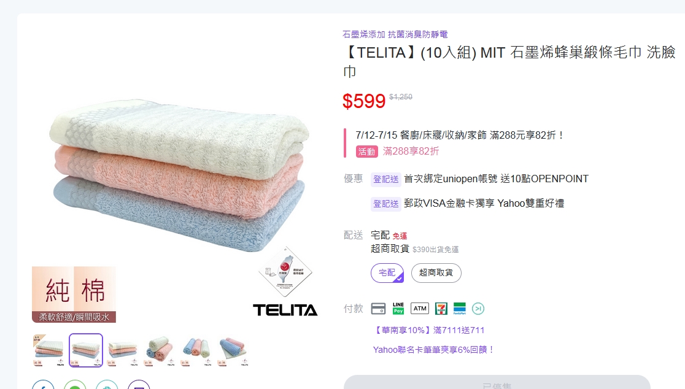Open the uniopen OPENPOINT offer link
This screenshot has height=389, width=685.
(496, 179)
